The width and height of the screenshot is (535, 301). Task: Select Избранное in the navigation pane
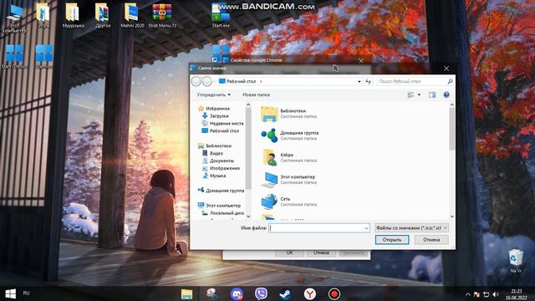214,108
